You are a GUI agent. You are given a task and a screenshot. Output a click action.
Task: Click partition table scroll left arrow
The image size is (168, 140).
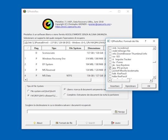point(26,80)
